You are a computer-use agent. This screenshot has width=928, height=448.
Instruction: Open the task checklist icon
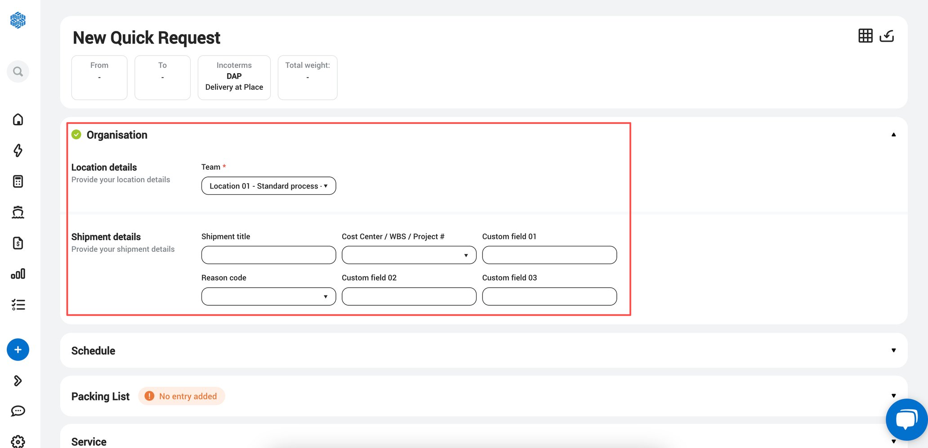click(18, 304)
